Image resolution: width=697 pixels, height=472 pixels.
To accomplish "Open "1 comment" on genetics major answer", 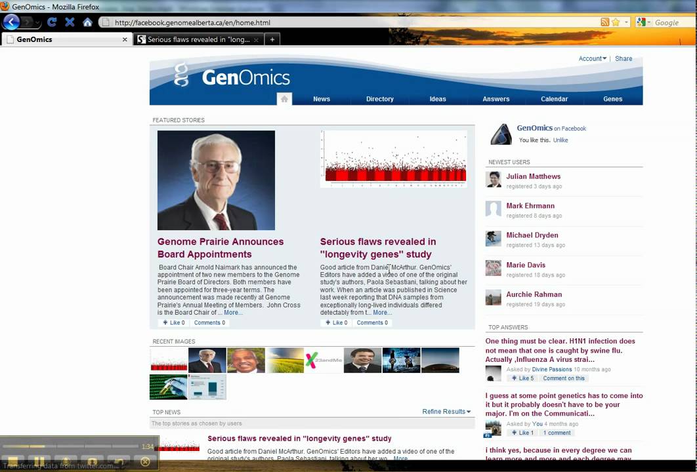I will click(x=557, y=433).
